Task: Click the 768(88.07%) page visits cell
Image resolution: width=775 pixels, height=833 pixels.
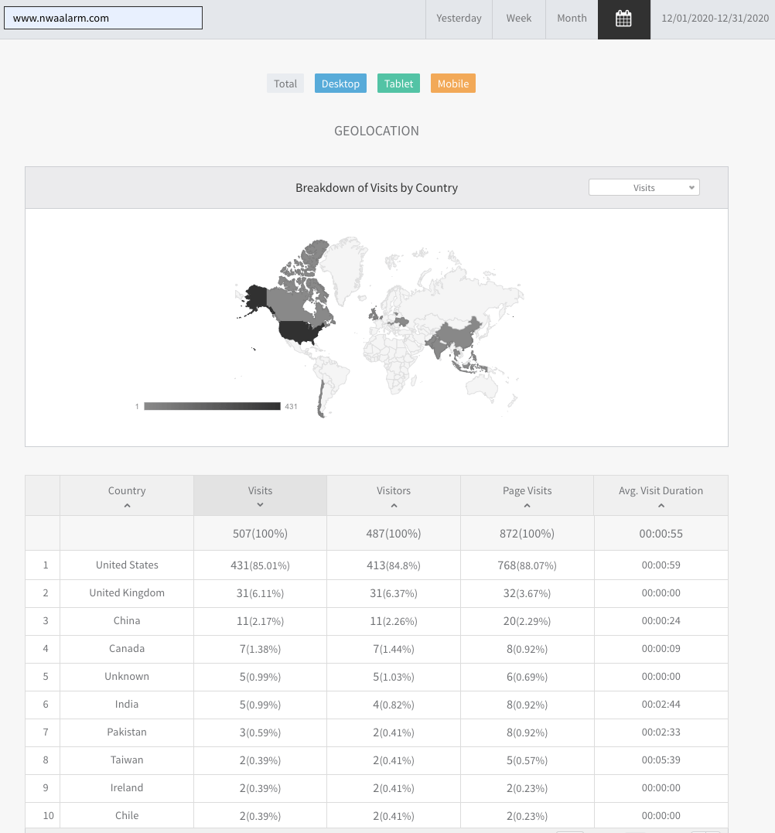Action: pos(527,565)
